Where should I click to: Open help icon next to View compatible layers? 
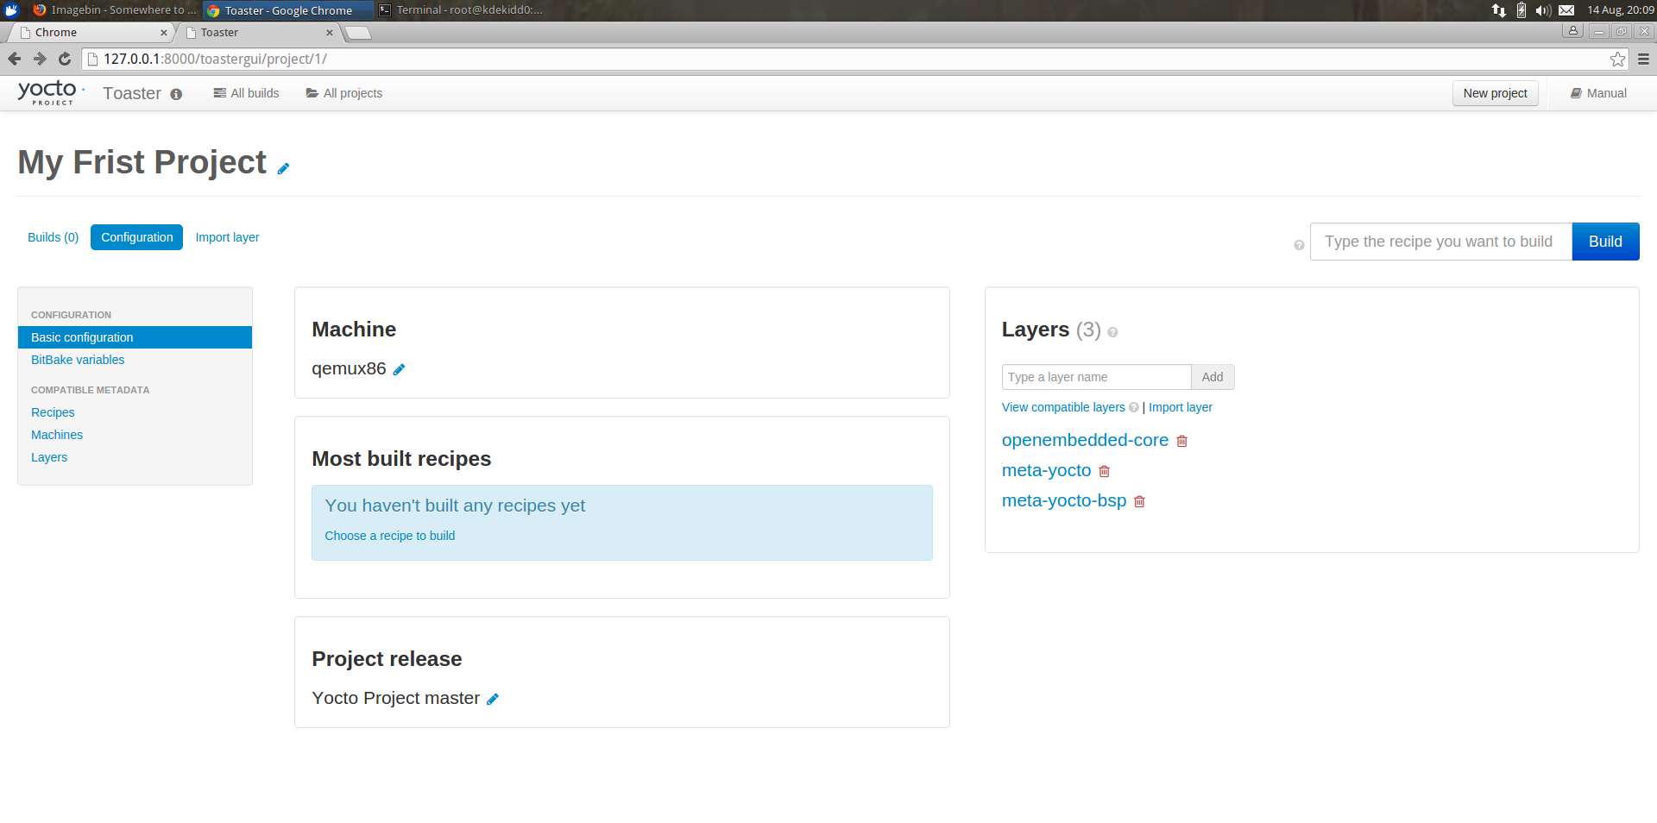click(x=1134, y=407)
